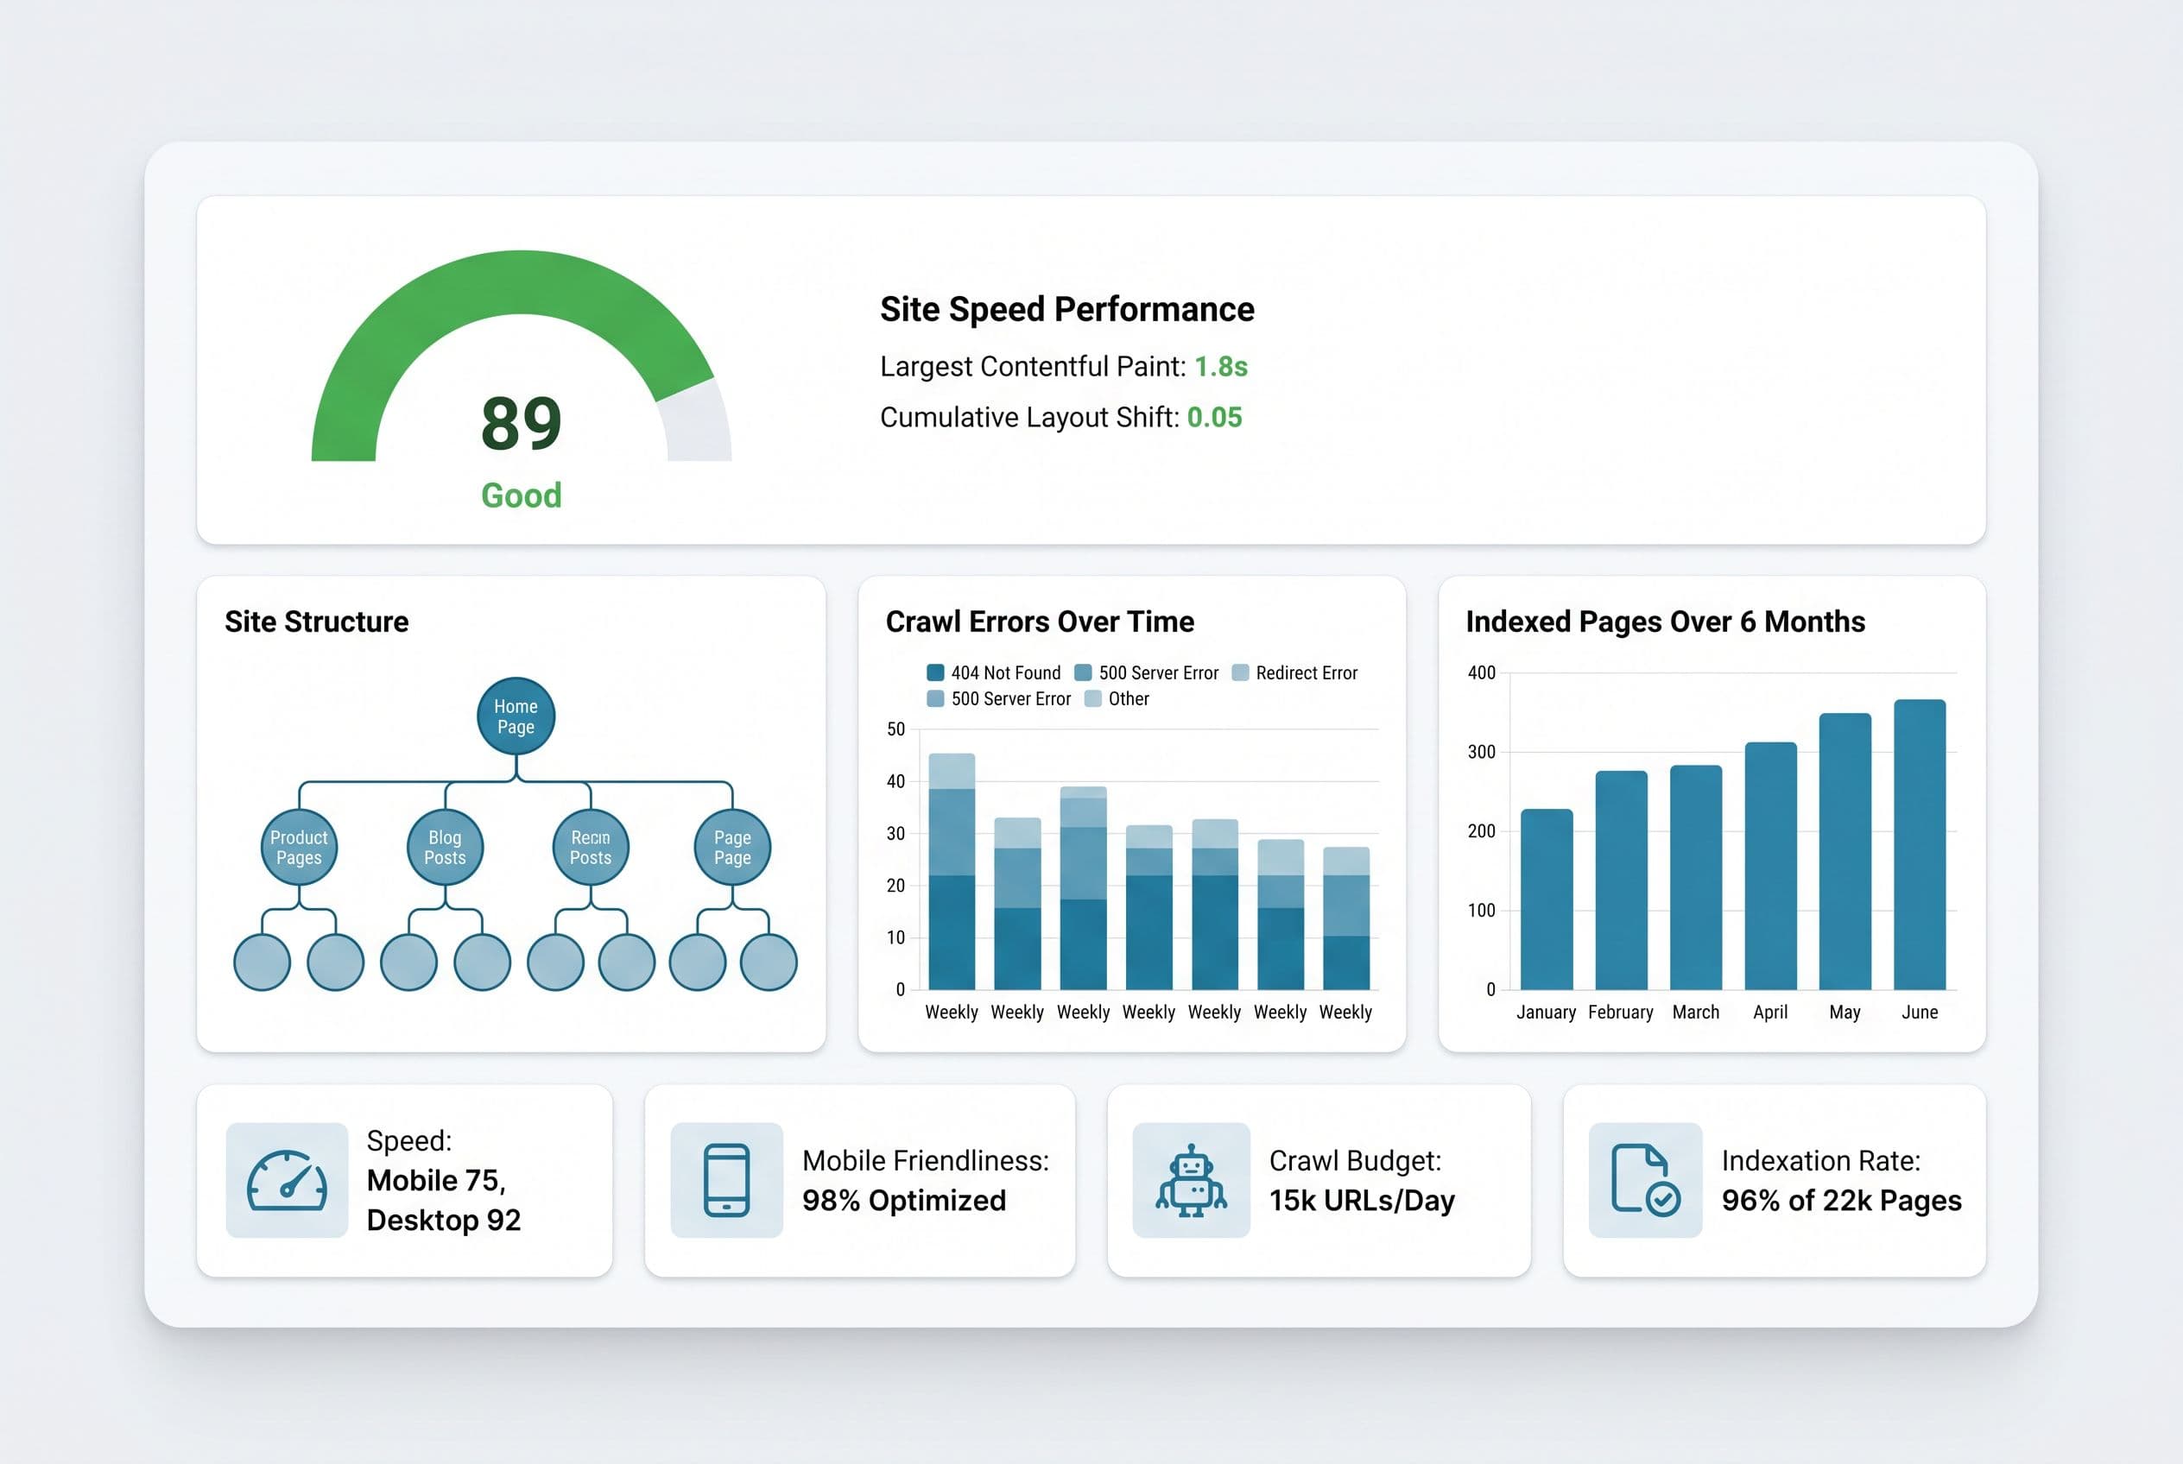Viewport: 2183px width, 1464px height.
Task: Click the Cumulative Layout Shift 0.05 value
Action: click(x=1214, y=416)
